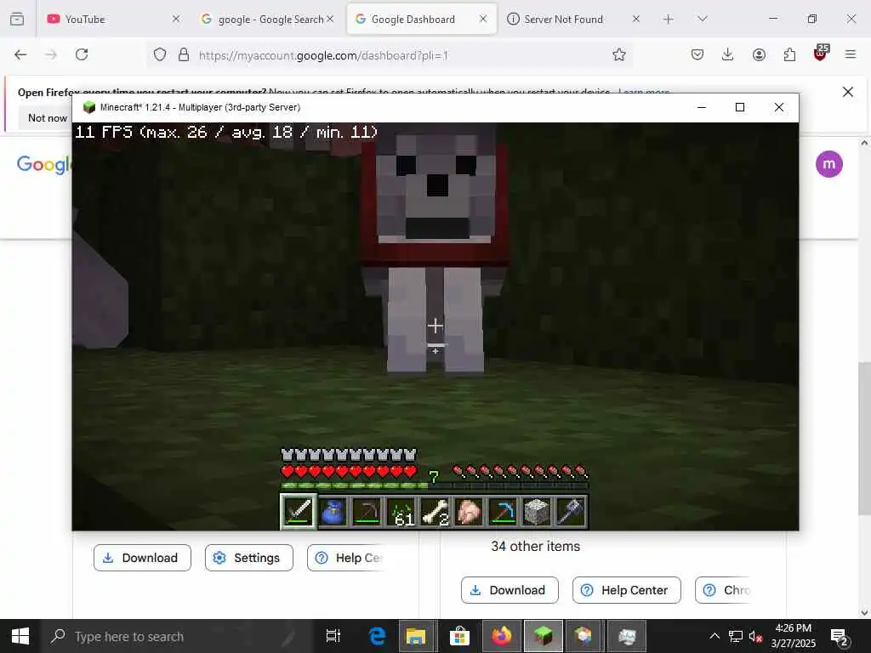Select the raw meat hotbar item
871x653 pixels.
click(x=469, y=511)
